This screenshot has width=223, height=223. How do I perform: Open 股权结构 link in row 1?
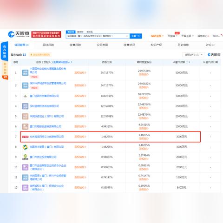(x=80, y=72)
